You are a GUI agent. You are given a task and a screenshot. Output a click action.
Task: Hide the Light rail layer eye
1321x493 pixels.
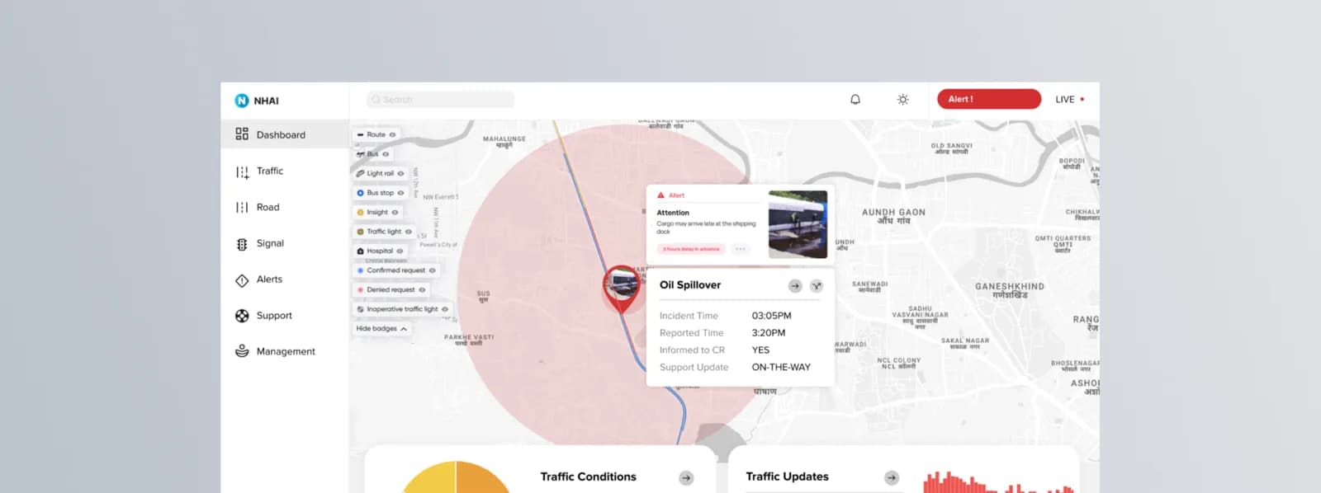[x=401, y=174]
